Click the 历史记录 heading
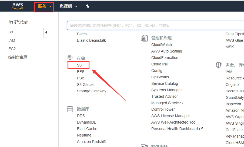The image size is (244, 147). click(x=18, y=22)
